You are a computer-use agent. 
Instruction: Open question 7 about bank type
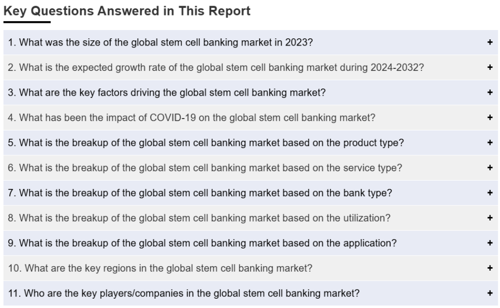coord(251,193)
